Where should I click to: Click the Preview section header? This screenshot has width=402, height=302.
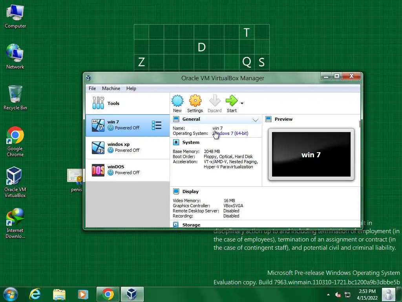283,119
